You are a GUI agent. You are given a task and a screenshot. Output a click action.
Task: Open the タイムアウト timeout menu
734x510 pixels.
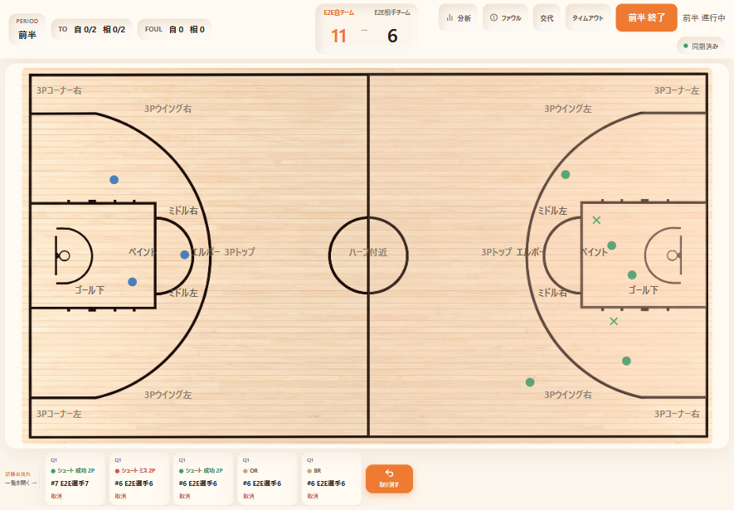588,17
